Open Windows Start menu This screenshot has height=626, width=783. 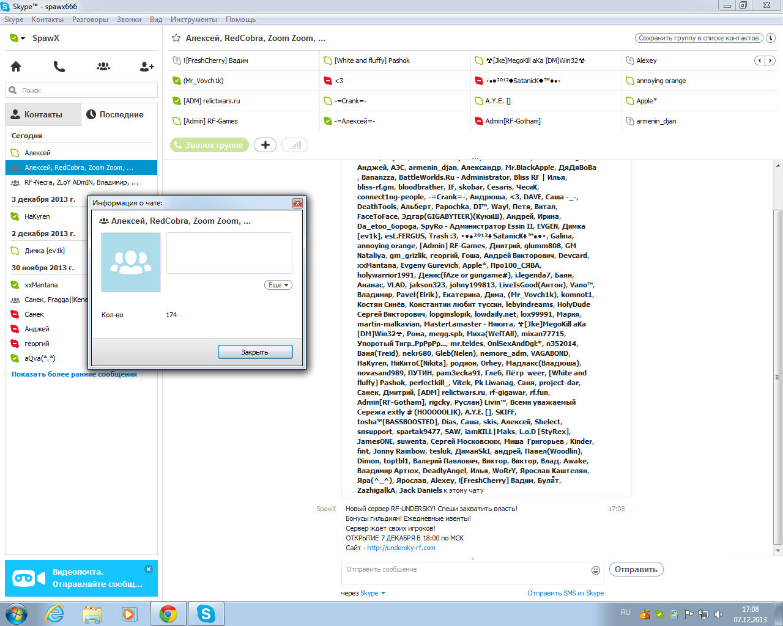point(17,614)
